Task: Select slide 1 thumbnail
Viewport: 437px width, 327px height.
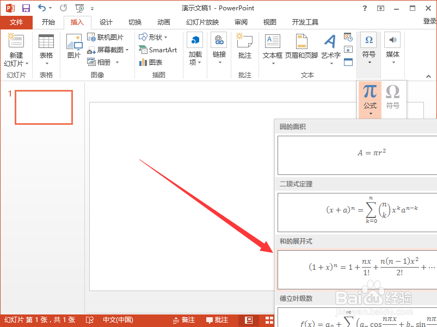Action: pyautogui.click(x=44, y=107)
